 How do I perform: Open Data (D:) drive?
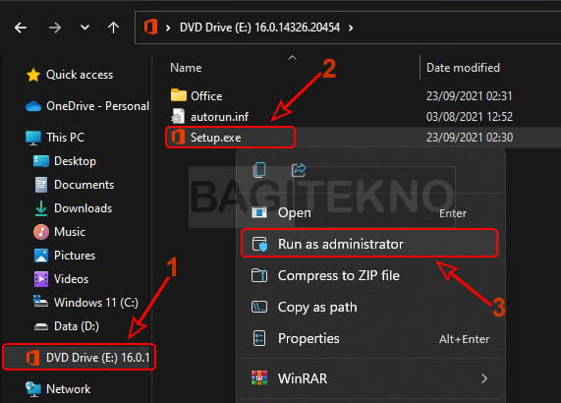(x=77, y=326)
